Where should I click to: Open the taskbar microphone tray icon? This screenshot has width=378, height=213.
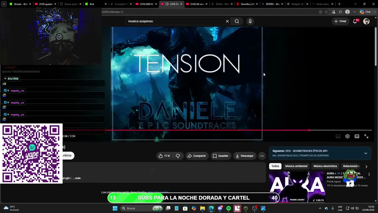click(x=333, y=208)
